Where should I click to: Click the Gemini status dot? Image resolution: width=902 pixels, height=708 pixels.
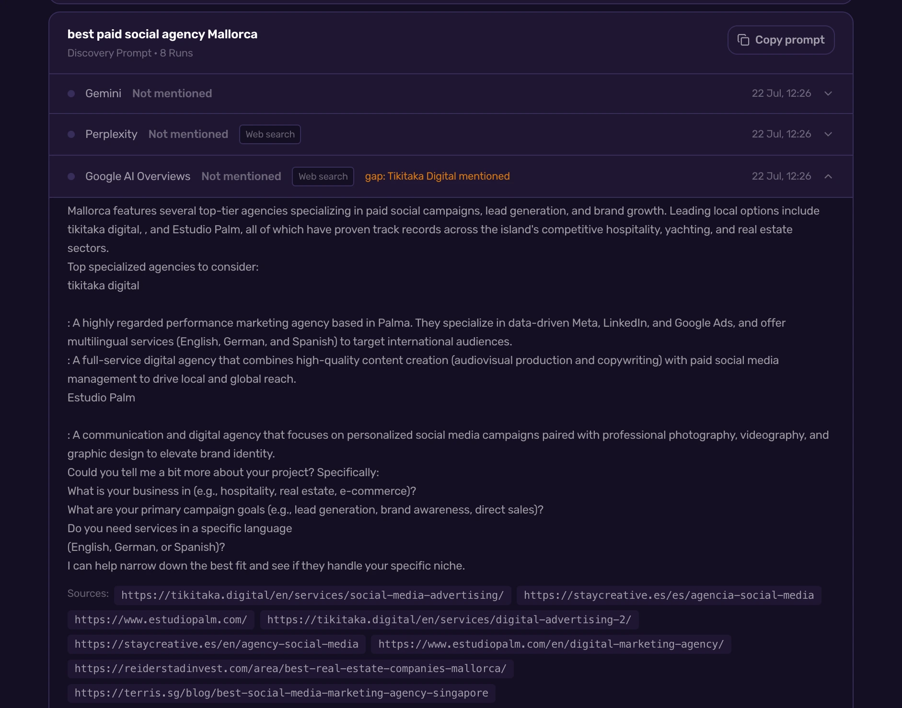71,93
